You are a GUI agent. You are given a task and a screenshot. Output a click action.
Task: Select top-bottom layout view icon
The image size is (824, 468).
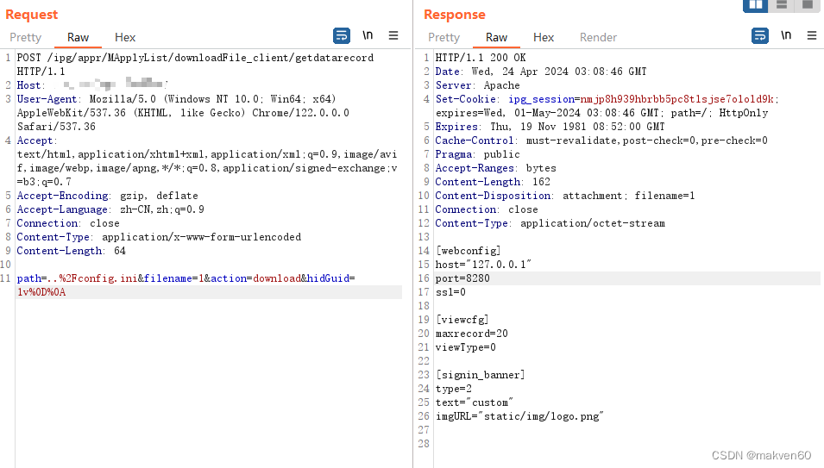[782, 5]
